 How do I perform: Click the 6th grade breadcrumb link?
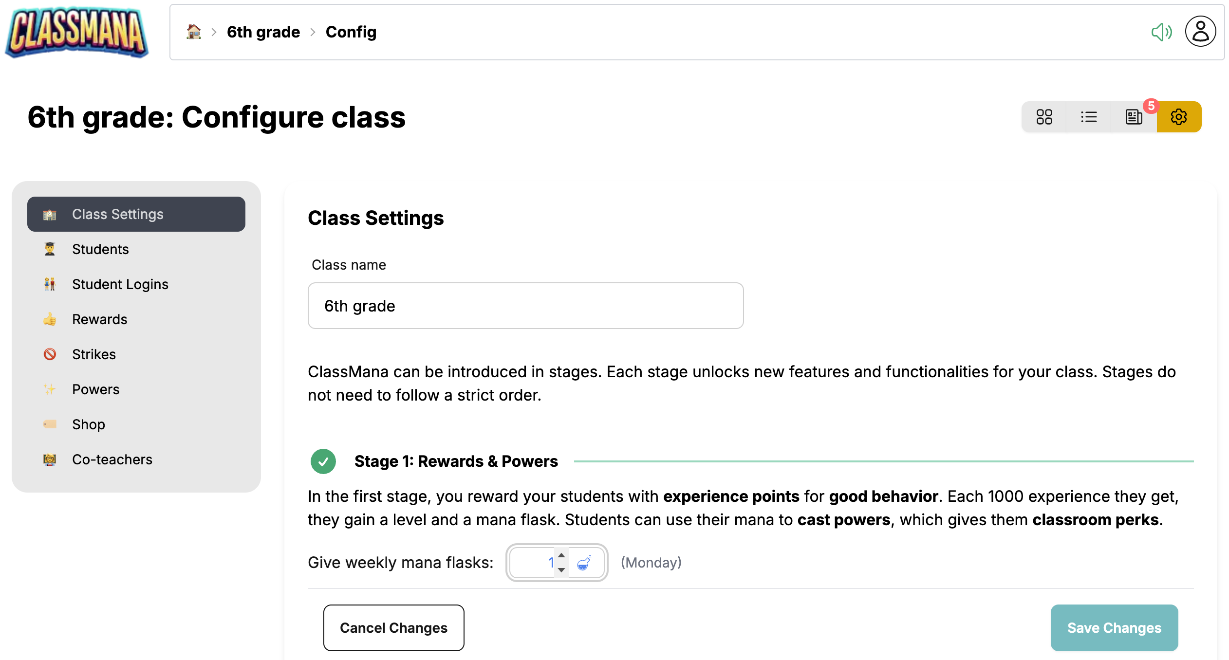[263, 32]
